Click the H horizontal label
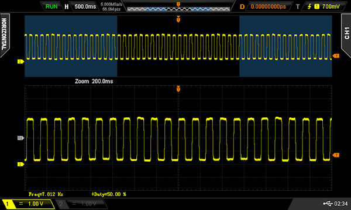 [x=66, y=6]
